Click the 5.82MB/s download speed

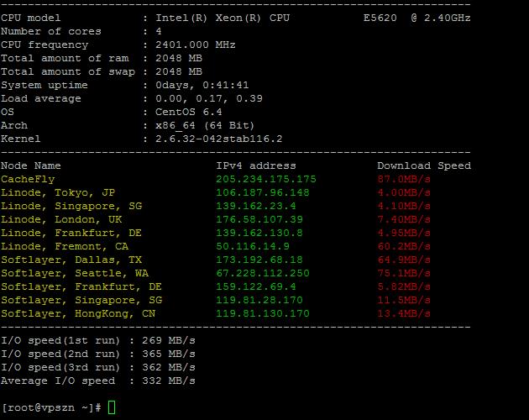(x=404, y=287)
